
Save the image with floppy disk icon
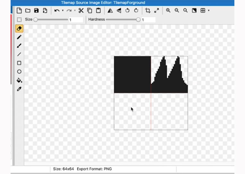tap(36, 11)
